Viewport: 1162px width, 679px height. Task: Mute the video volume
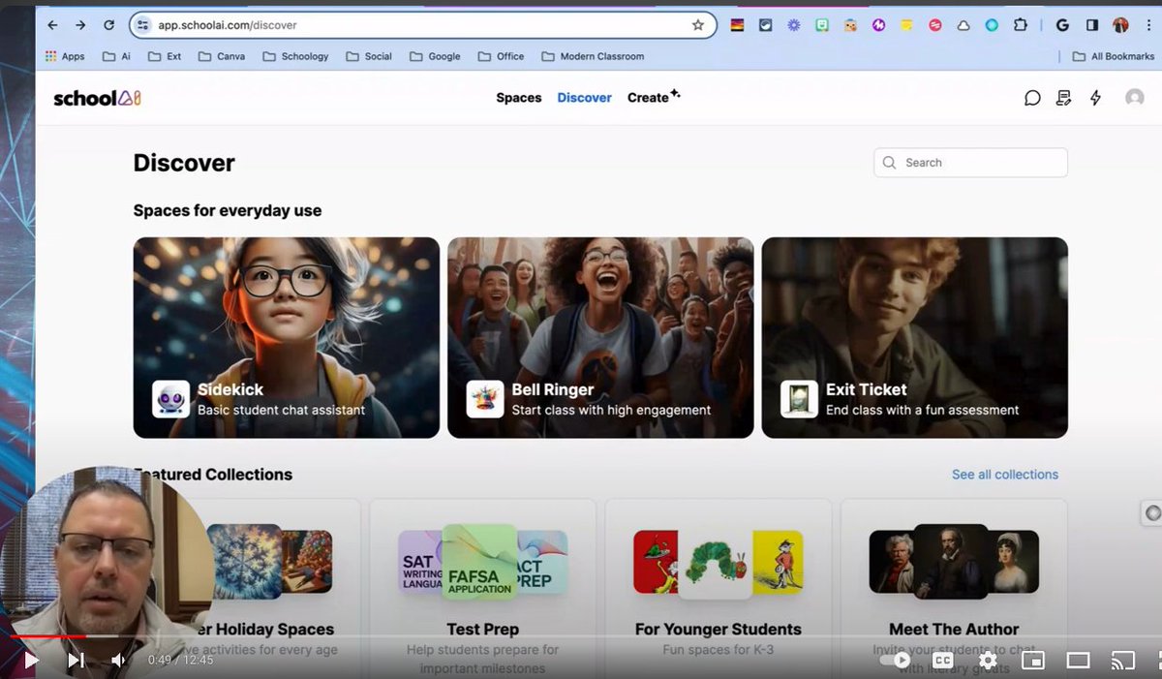click(x=118, y=661)
